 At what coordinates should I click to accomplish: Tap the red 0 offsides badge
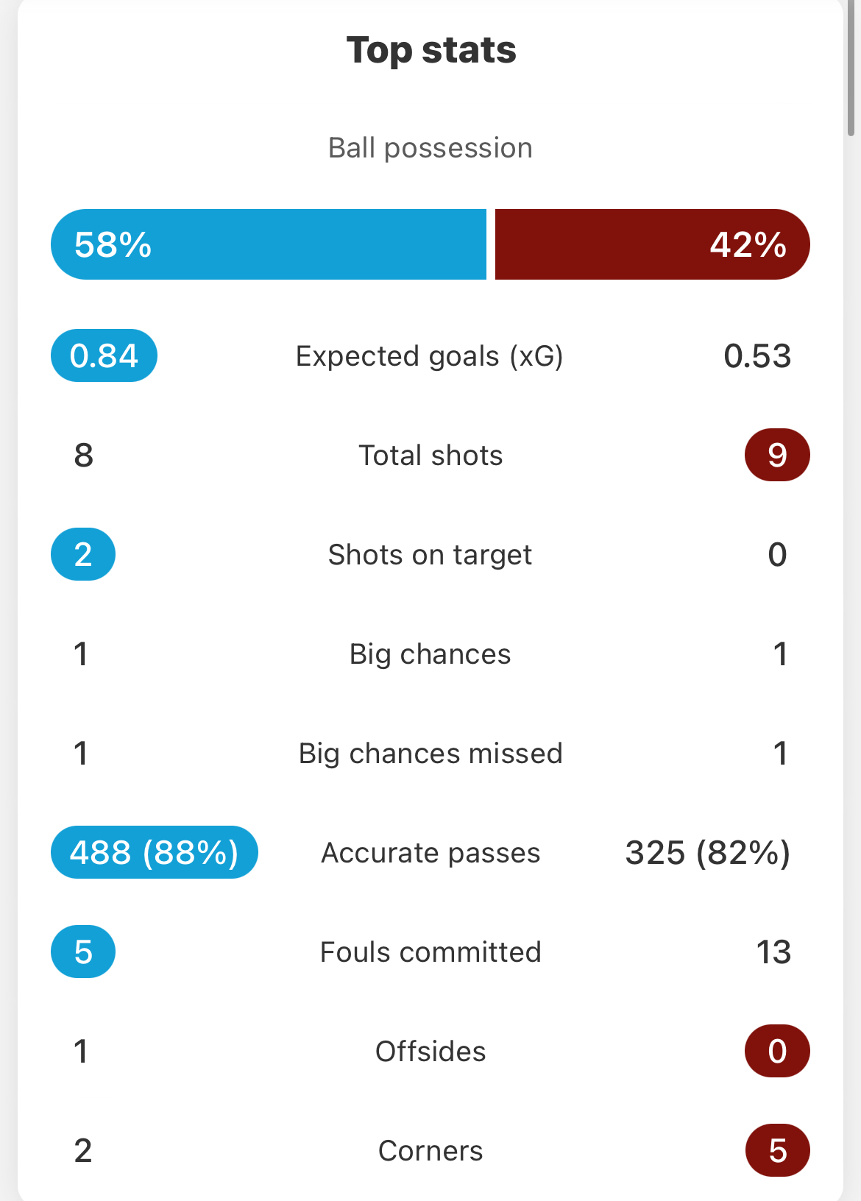(x=777, y=1051)
